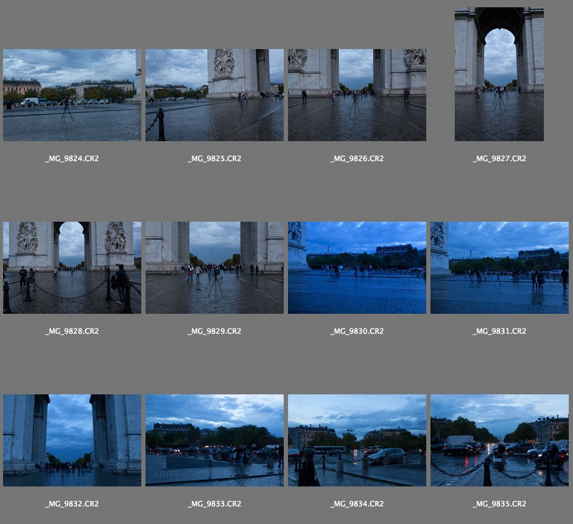The height and width of the screenshot is (524, 573).
Task: Click the _MG_9835.CR2 filename text
Action: point(499,504)
